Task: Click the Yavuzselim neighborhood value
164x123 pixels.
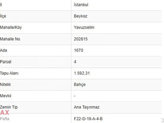Action: (84, 27)
